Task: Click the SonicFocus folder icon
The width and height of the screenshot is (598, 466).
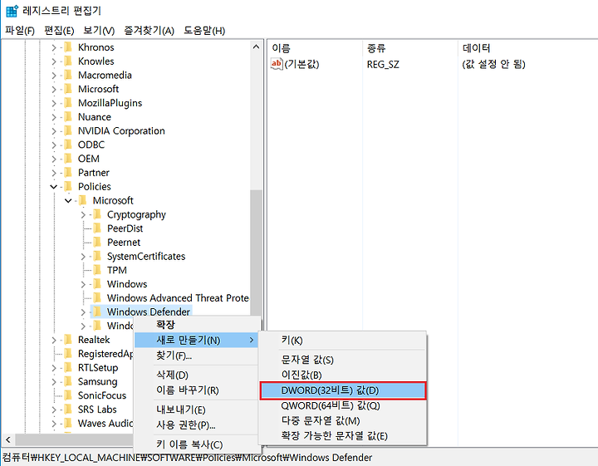Action: [68, 395]
